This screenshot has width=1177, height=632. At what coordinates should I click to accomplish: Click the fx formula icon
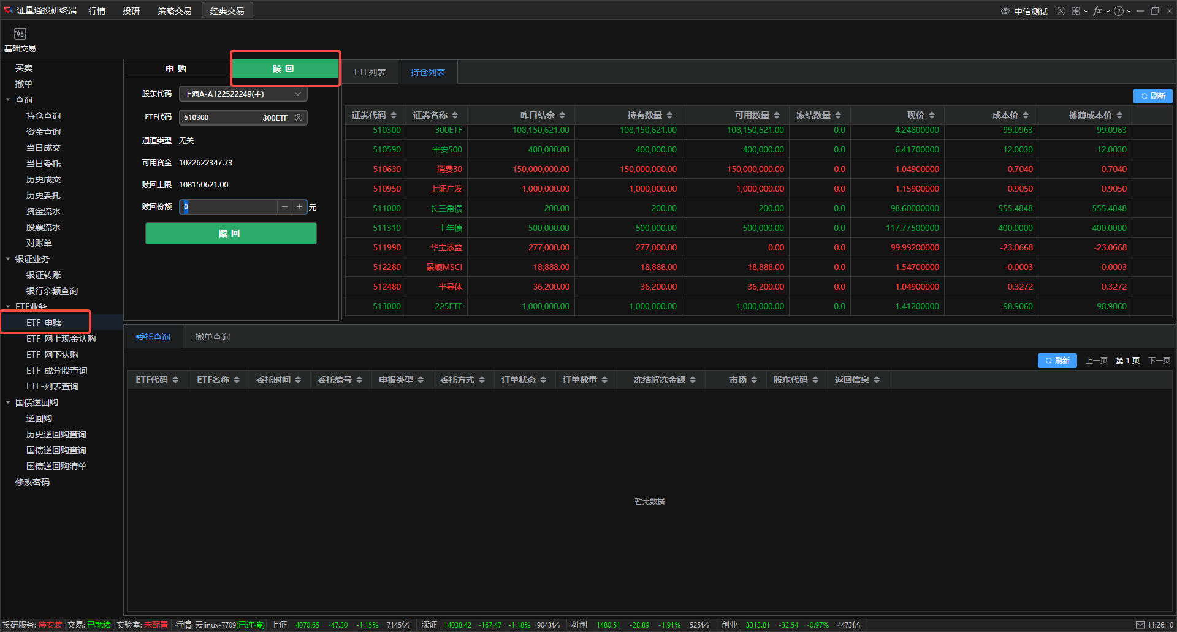coord(1097,11)
